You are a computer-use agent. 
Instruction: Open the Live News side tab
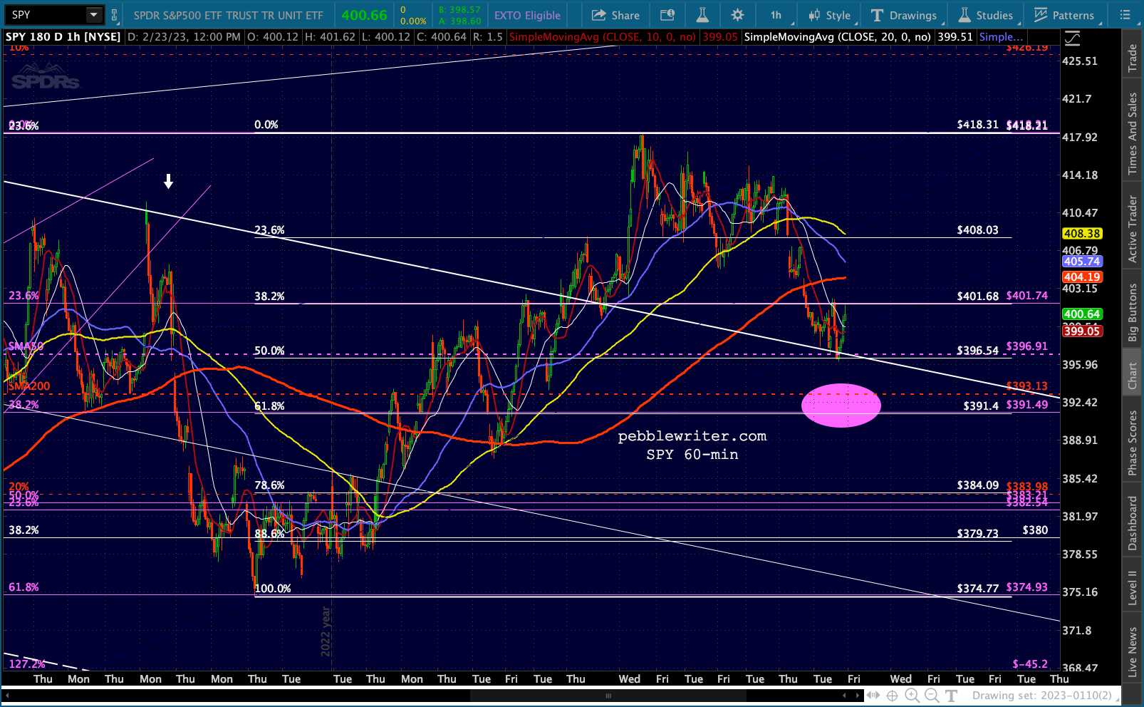[1133, 652]
